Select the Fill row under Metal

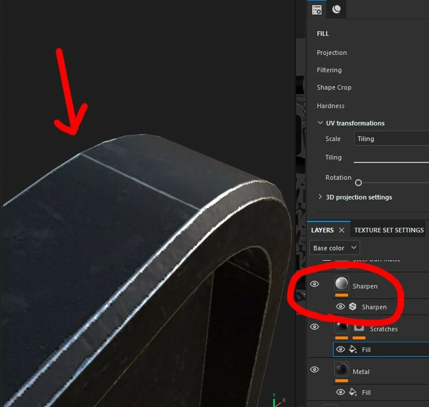tap(381, 392)
